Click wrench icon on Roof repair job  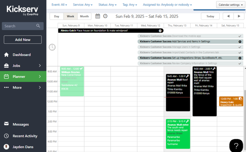(187, 76)
